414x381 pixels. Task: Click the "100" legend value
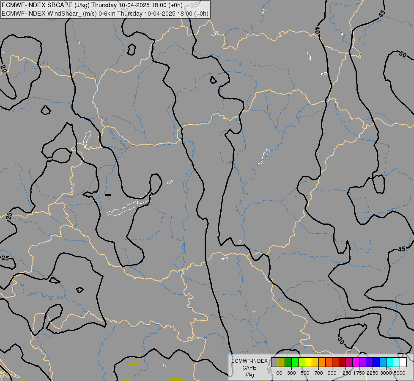278,373
